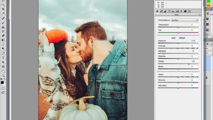Click the Blacks slider handle

178,69
